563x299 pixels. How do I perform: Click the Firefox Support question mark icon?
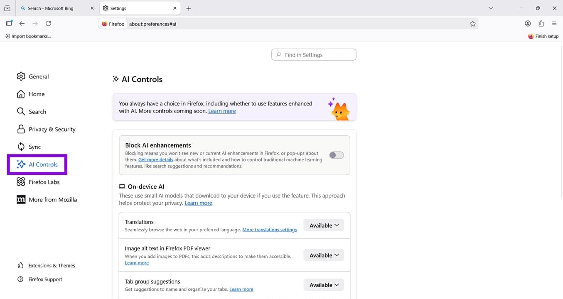pyautogui.click(x=20, y=279)
